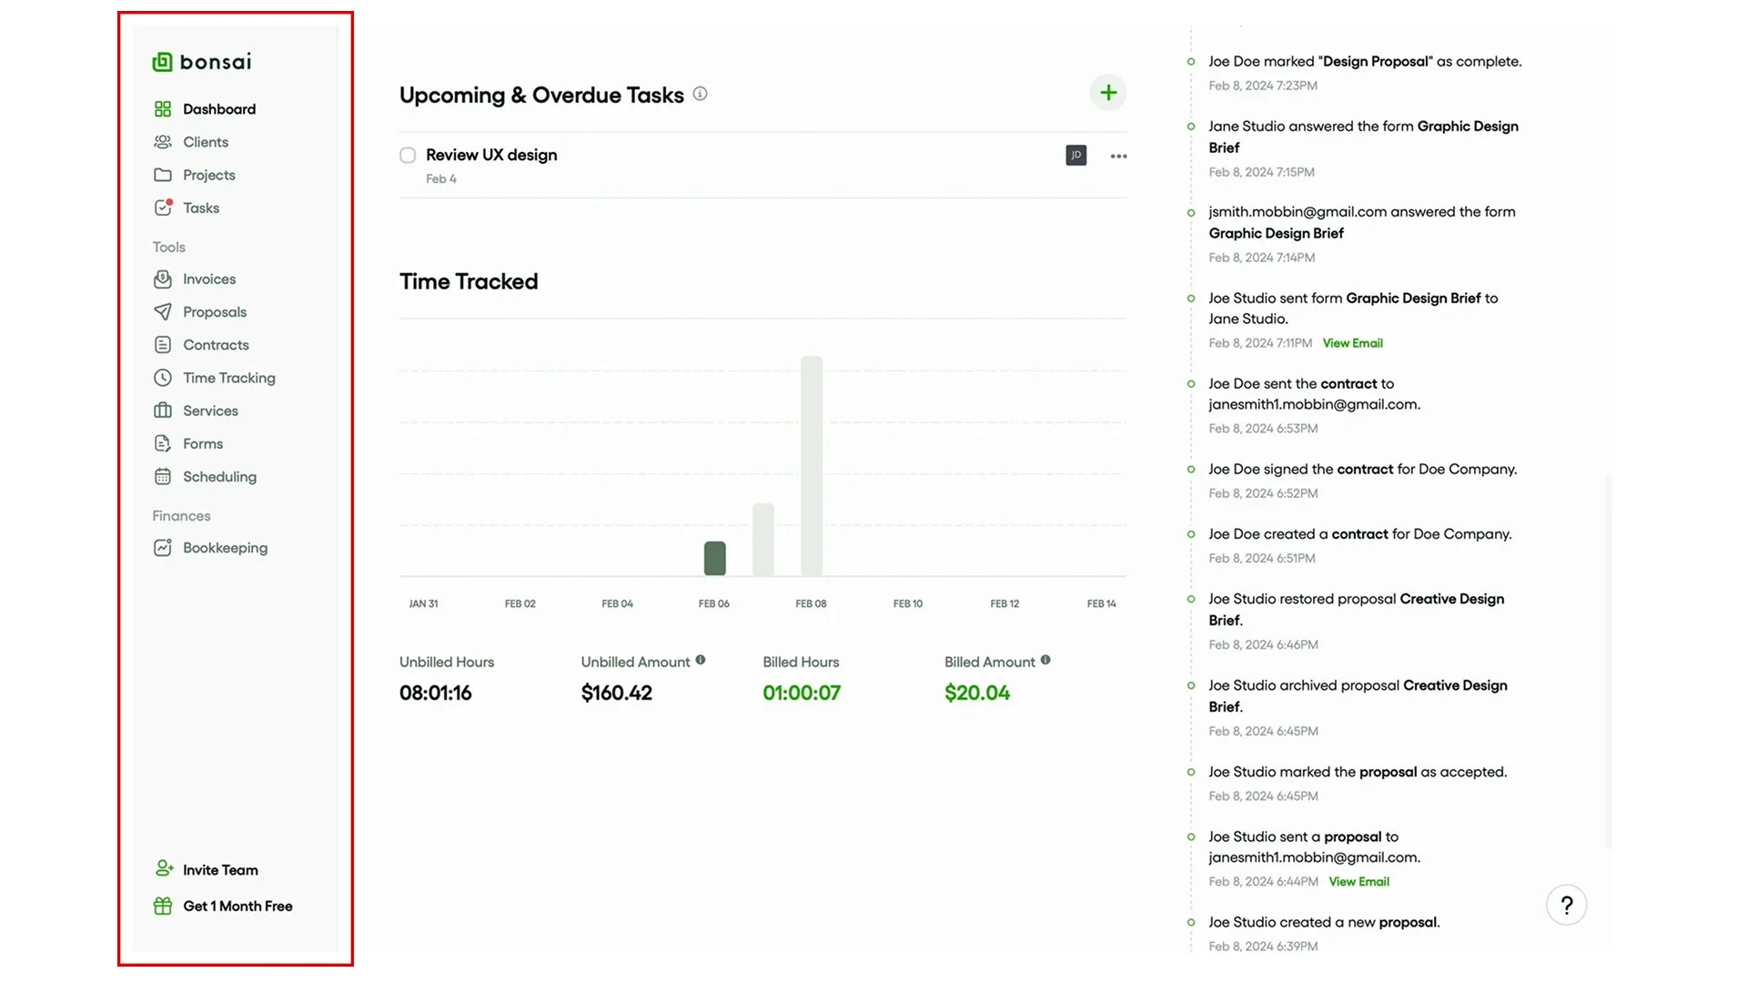Click the Bonsai logo icon
Image resolution: width=1747 pixels, height=983 pixels.
pos(162,62)
